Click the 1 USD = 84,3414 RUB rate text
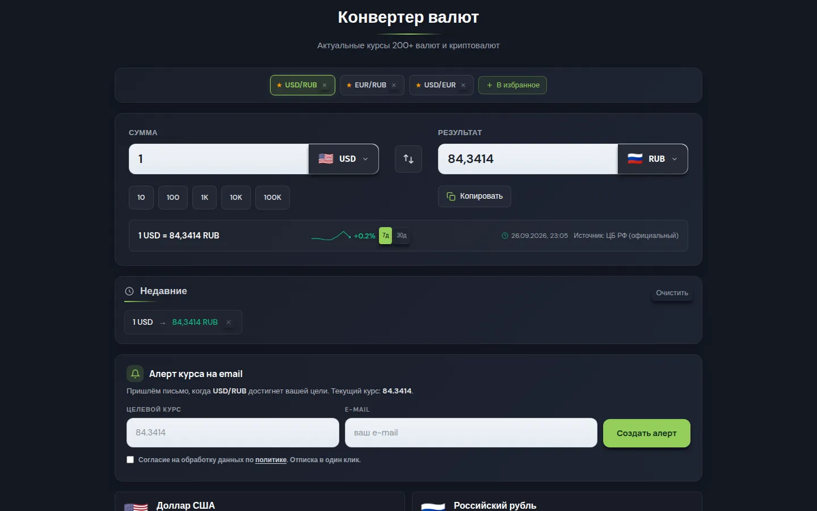Screen dimensions: 817x511 pyautogui.click(x=179, y=236)
